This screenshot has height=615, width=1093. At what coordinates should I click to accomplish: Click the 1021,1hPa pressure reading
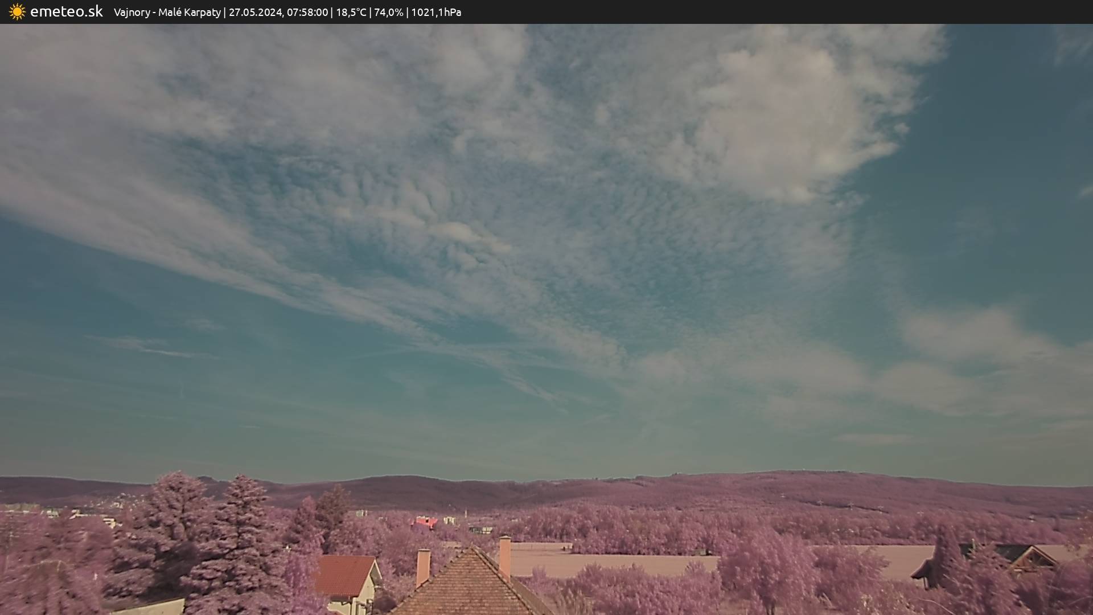[x=435, y=12]
